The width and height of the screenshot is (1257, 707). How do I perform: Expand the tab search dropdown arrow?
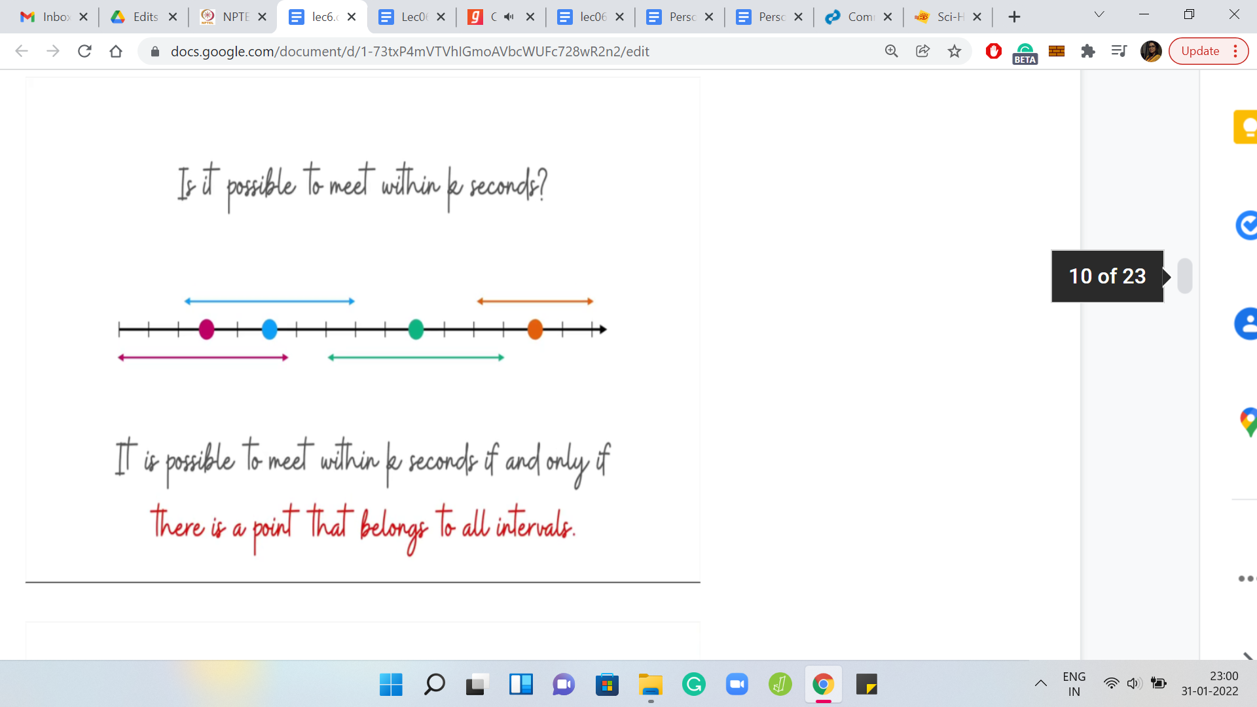point(1099,15)
